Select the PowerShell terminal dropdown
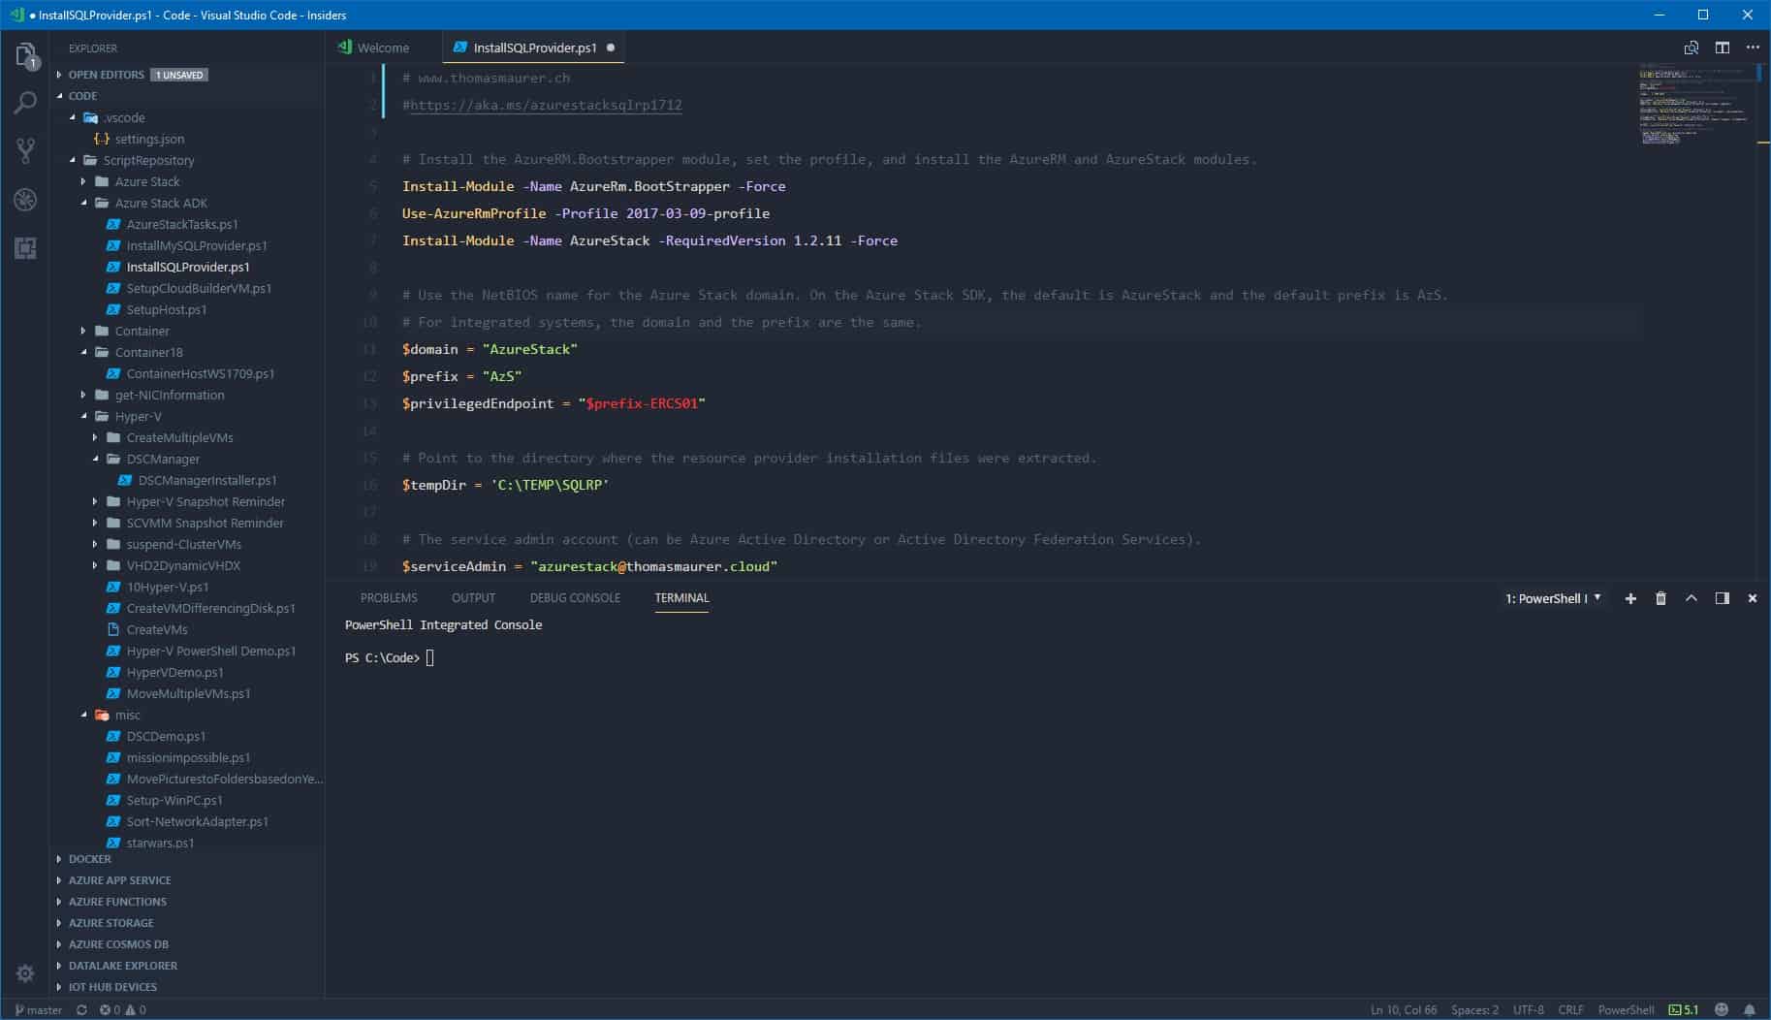Screen dimensions: 1771x1020 1553,598
